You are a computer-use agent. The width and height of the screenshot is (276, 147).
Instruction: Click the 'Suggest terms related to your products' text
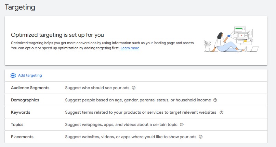[141, 112]
